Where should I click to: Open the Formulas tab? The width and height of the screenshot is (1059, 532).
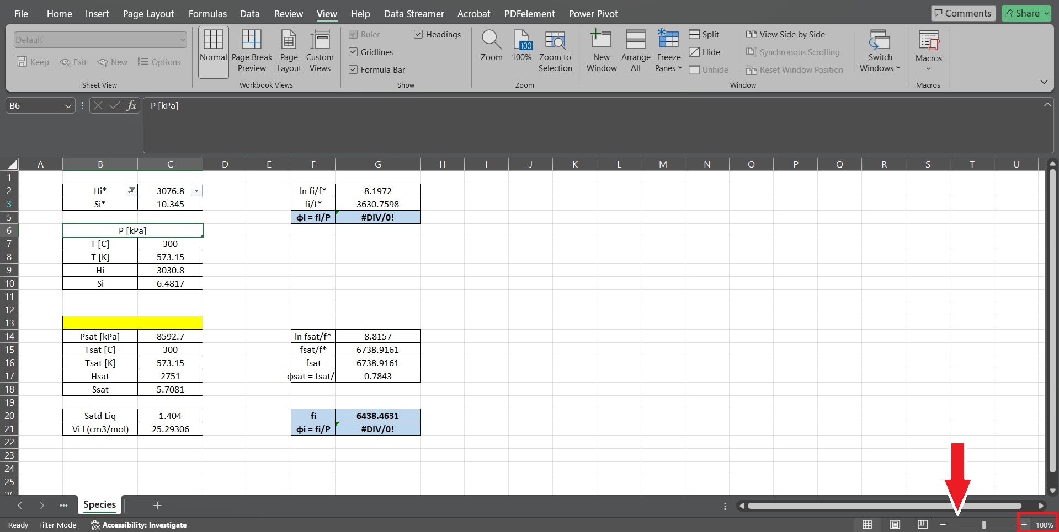(207, 14)
